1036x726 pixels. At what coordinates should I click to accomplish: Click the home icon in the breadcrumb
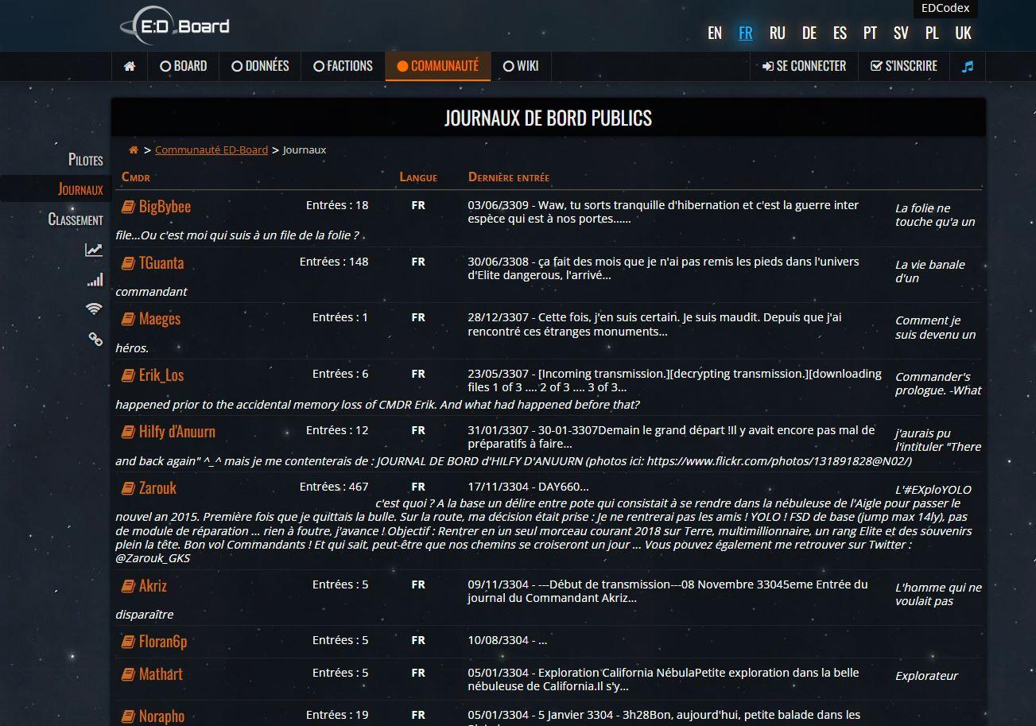[134, 149]
